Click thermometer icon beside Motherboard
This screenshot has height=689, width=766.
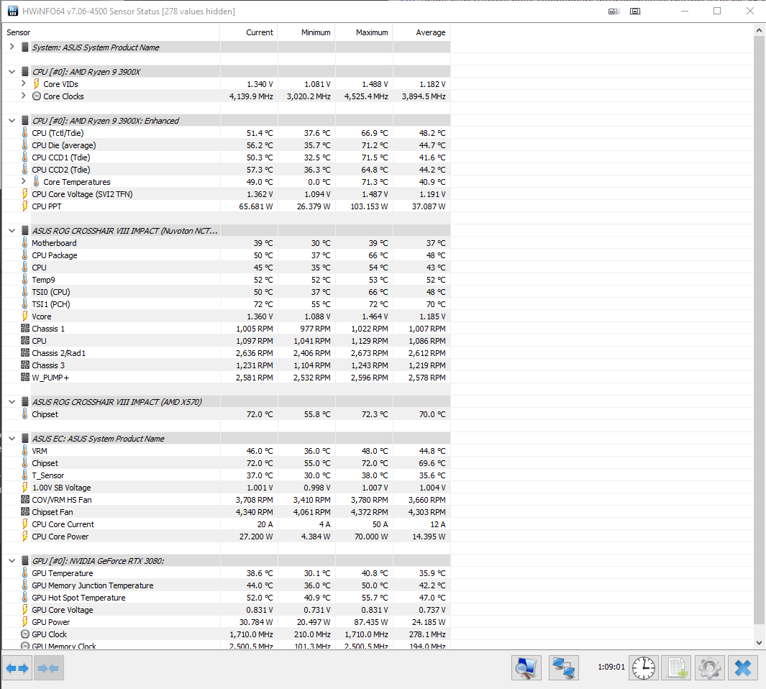click(25, 243)
